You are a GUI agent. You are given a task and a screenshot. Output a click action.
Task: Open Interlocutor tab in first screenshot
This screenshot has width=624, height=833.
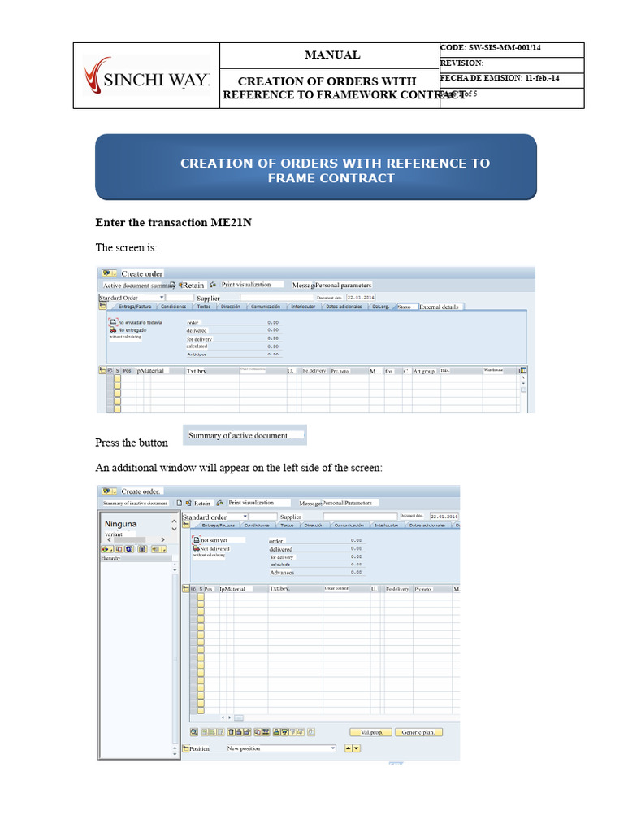pos(303,307)
